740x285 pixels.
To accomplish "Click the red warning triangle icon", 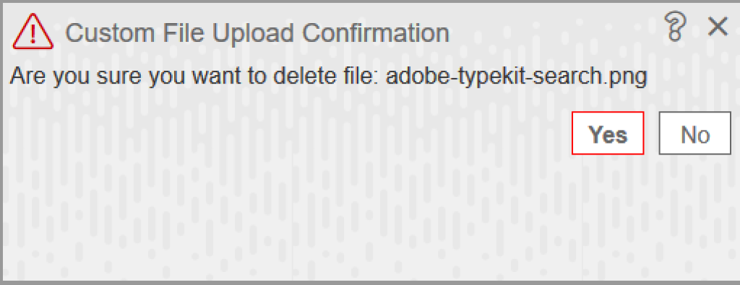I will [x=33, y=33].
